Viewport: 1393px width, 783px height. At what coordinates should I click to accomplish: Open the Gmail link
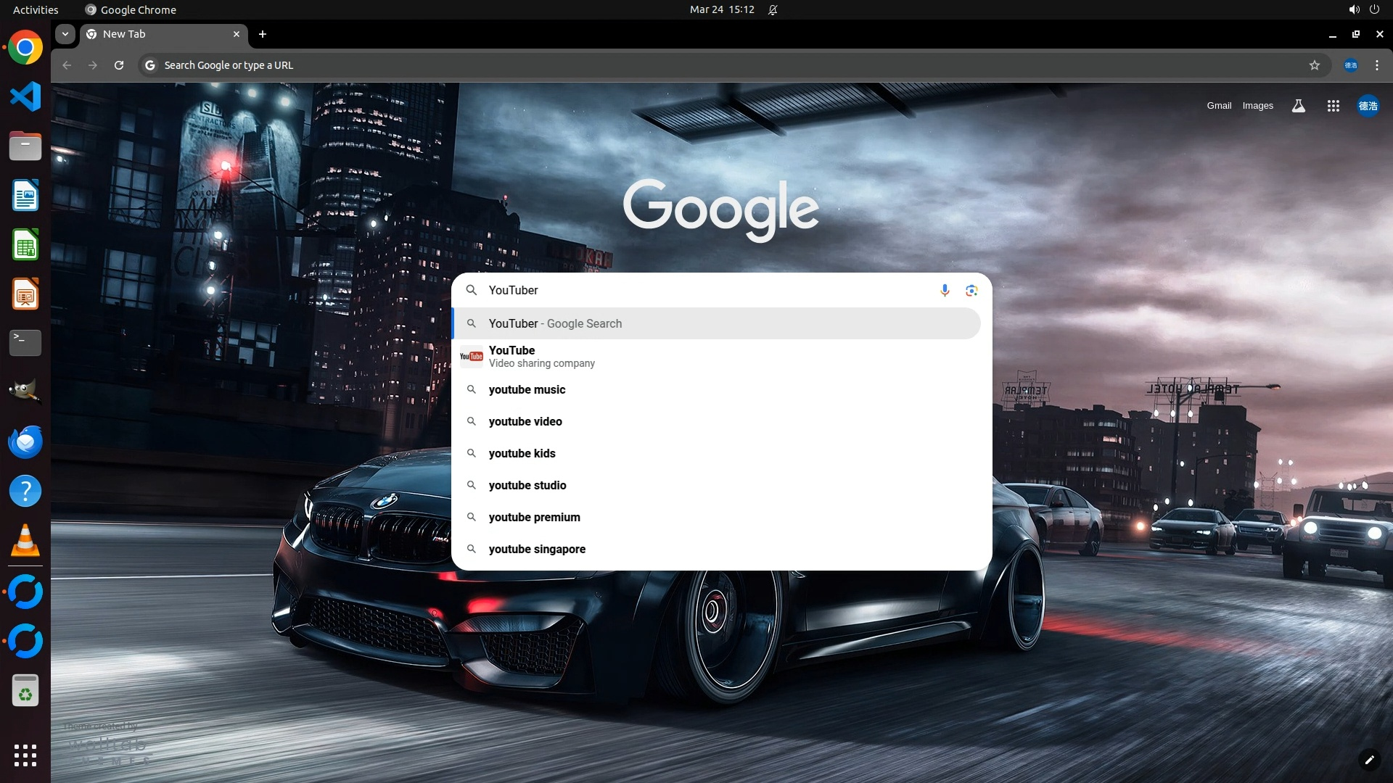pyautogui.click(x=1219, y=106)
